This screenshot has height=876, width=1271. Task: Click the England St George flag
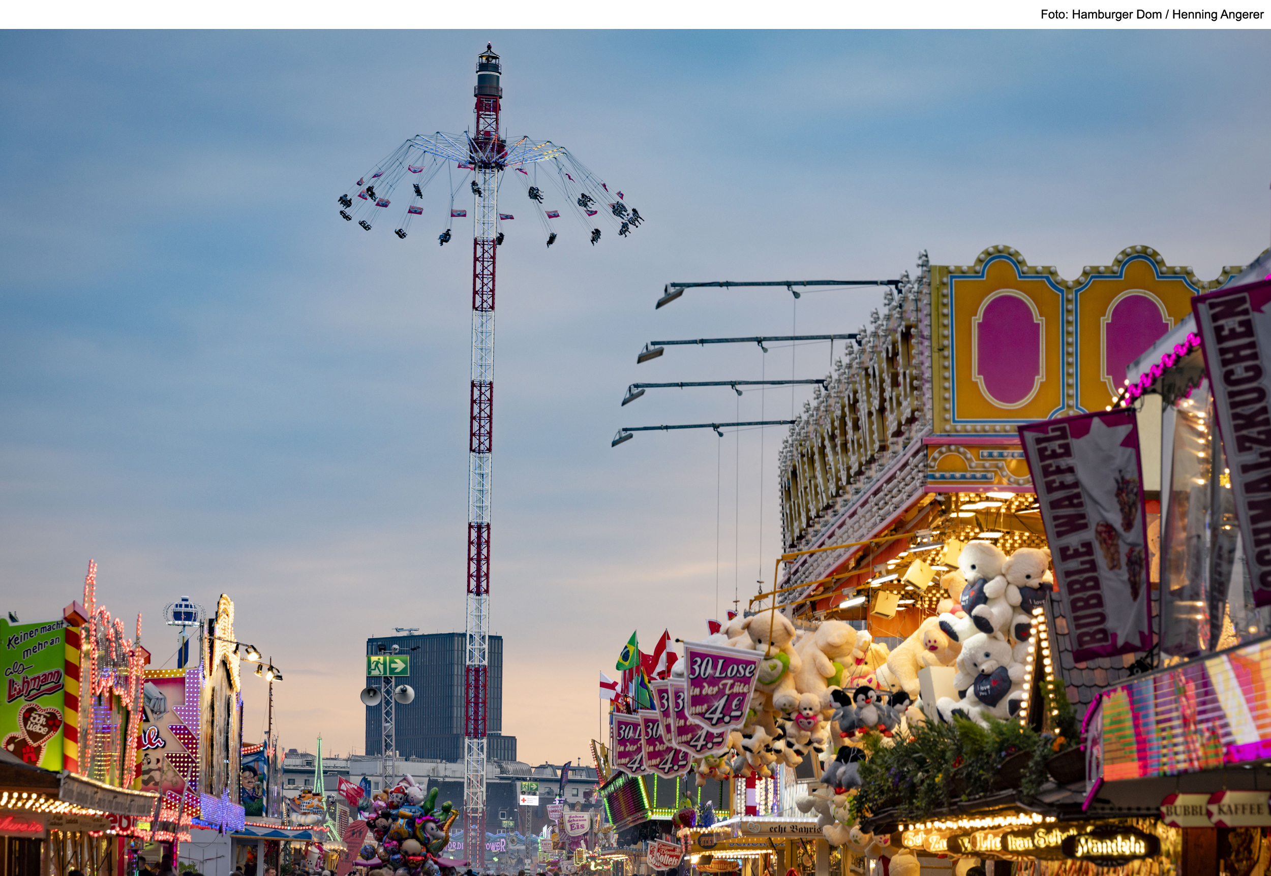coord(609,686)
